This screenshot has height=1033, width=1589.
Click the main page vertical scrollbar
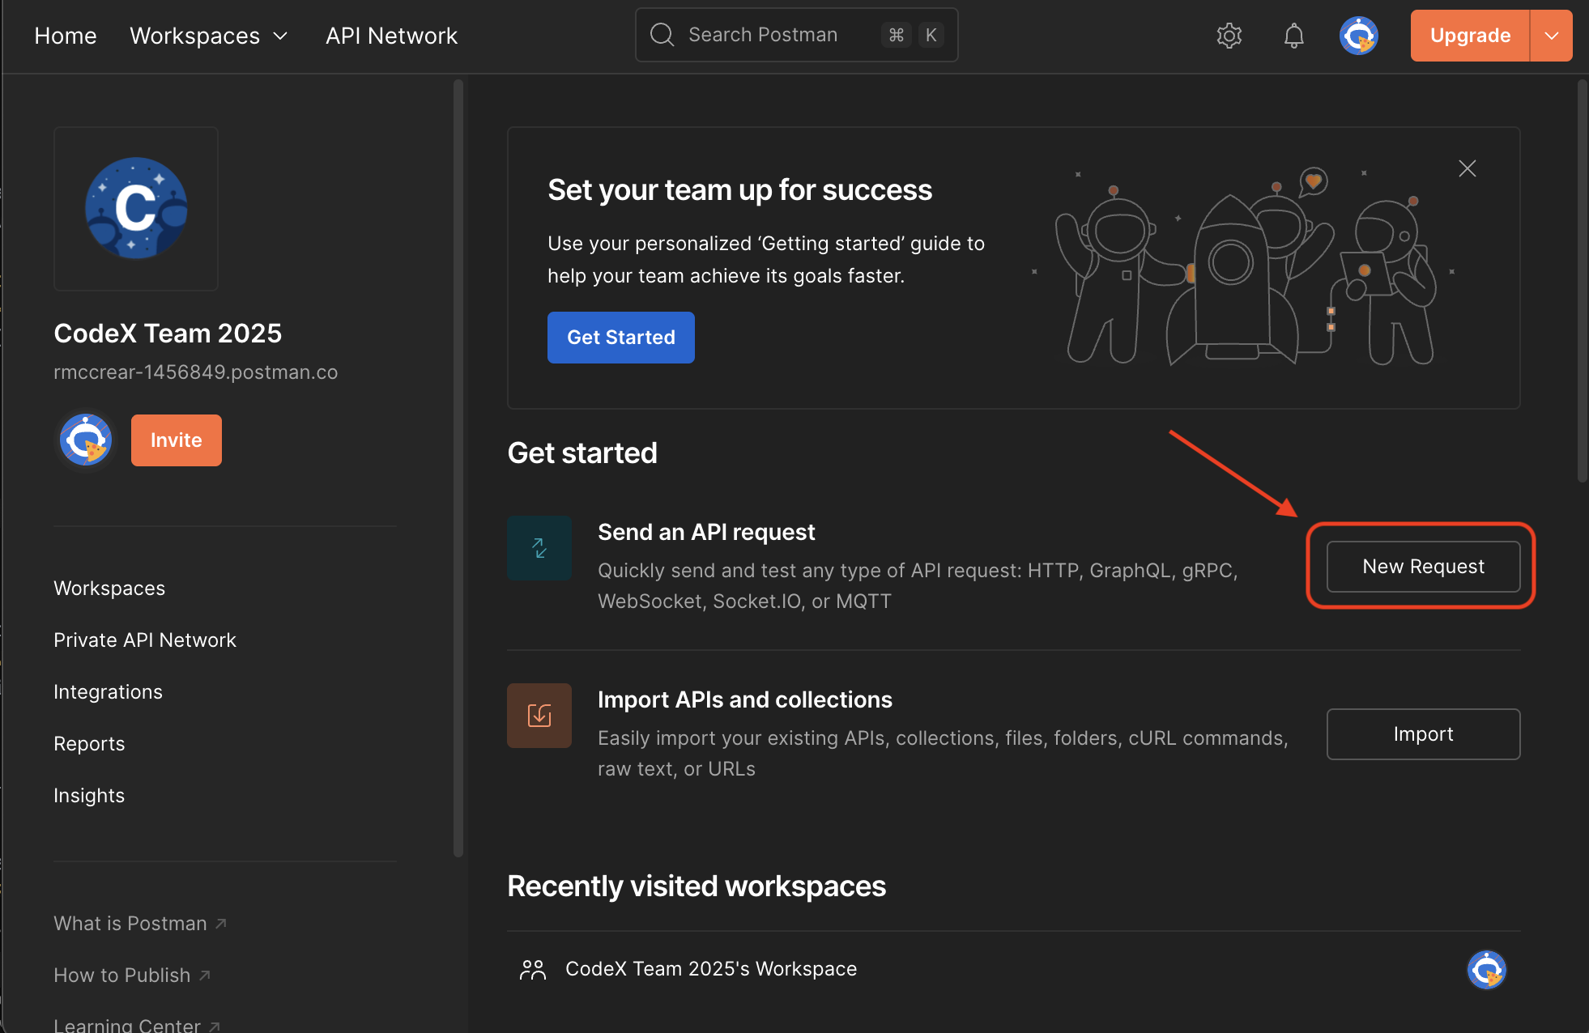click(x=1582, y=281)
